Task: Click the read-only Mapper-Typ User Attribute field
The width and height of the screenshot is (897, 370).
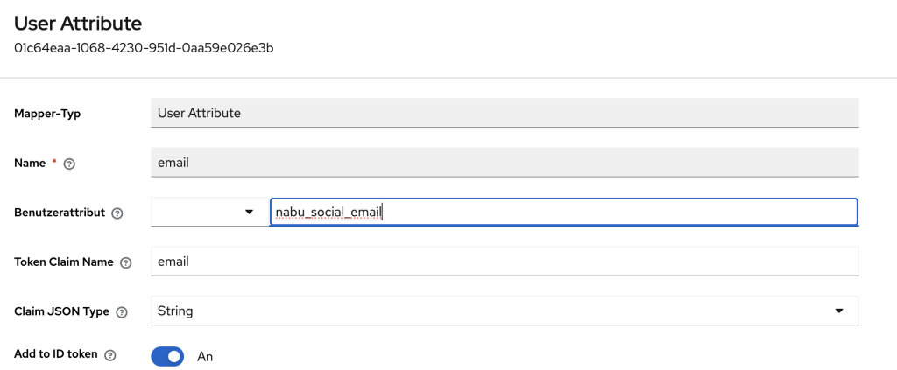Action: pos(505,113)
